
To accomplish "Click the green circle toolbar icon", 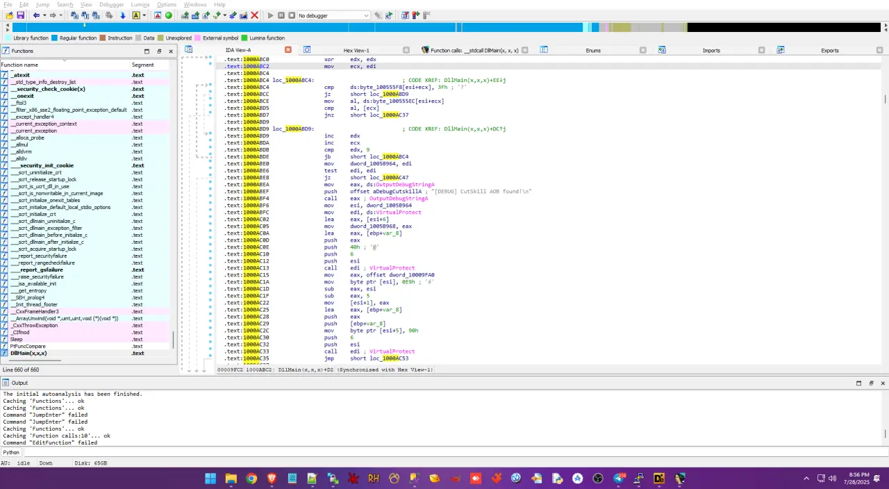I will coord(169,15).
